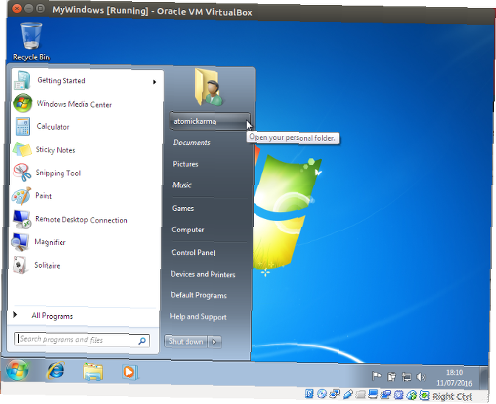
Task: Open the volume speaker icon
Action: pos(421,377)
